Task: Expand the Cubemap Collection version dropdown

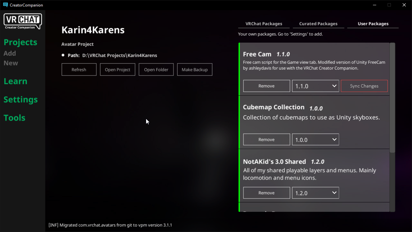Action: coord(315,139)
